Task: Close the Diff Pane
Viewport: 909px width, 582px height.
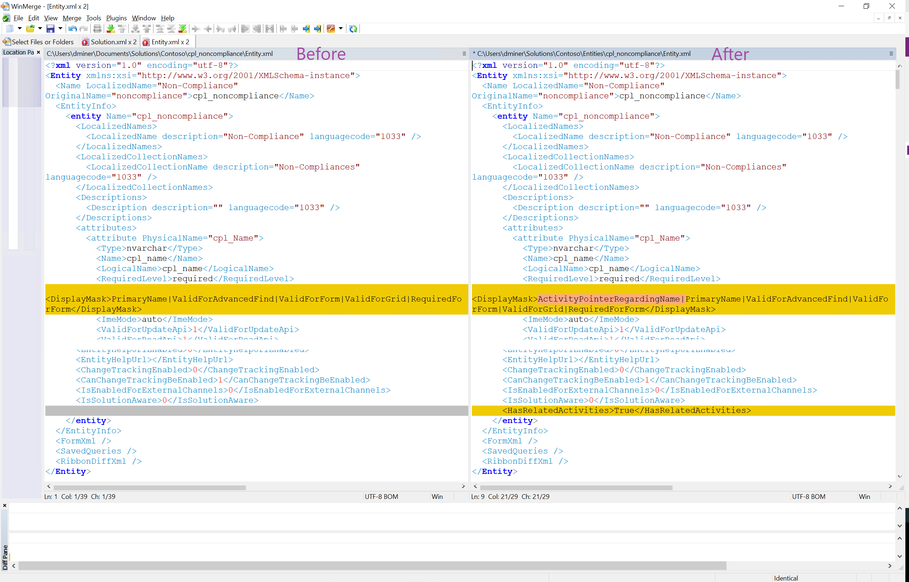Action: coord(4,505)
